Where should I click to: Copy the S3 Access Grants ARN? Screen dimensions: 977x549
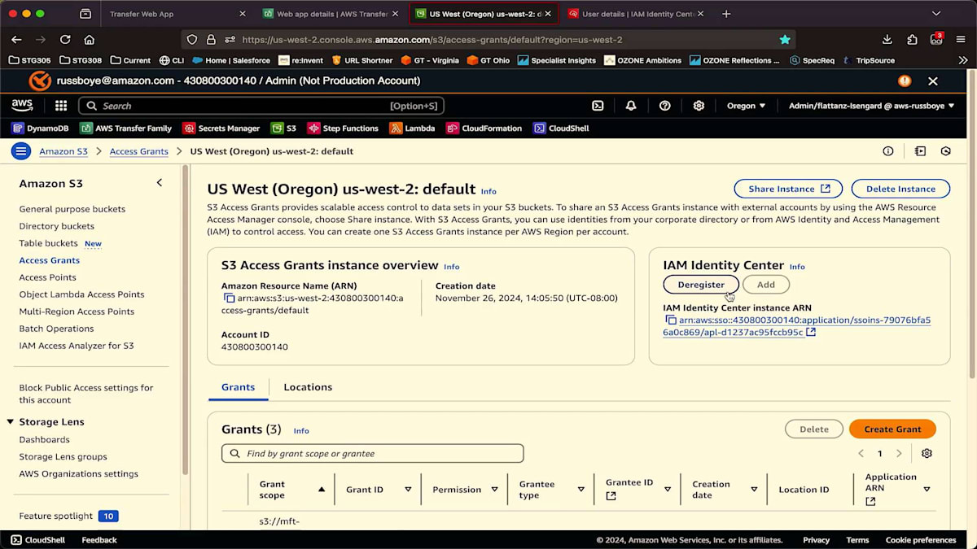coord(229,298)
